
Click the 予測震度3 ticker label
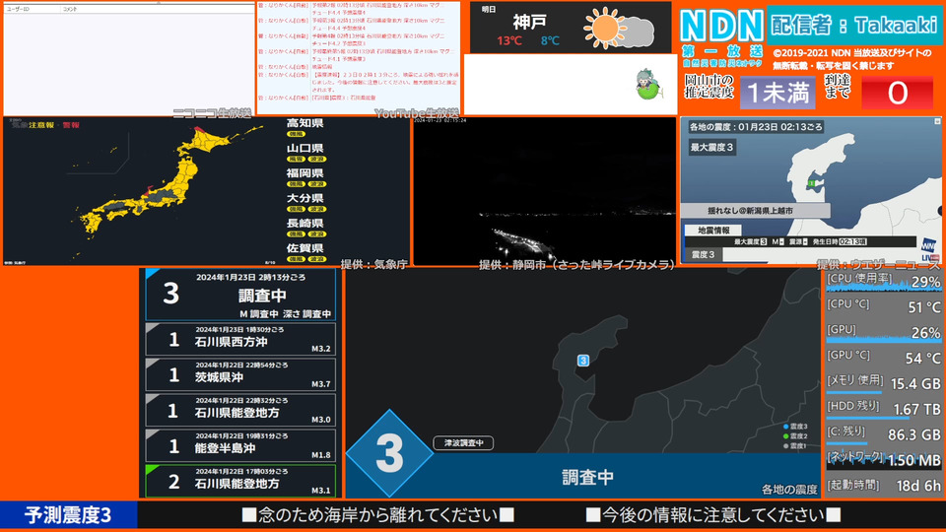68,515
